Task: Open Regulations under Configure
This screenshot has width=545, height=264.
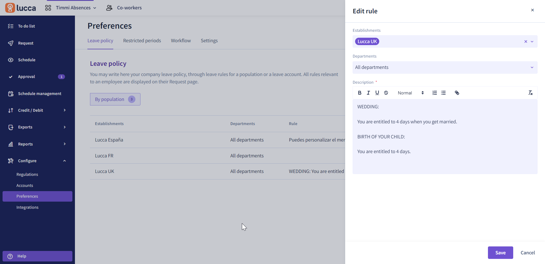Action: pos(27,174)
